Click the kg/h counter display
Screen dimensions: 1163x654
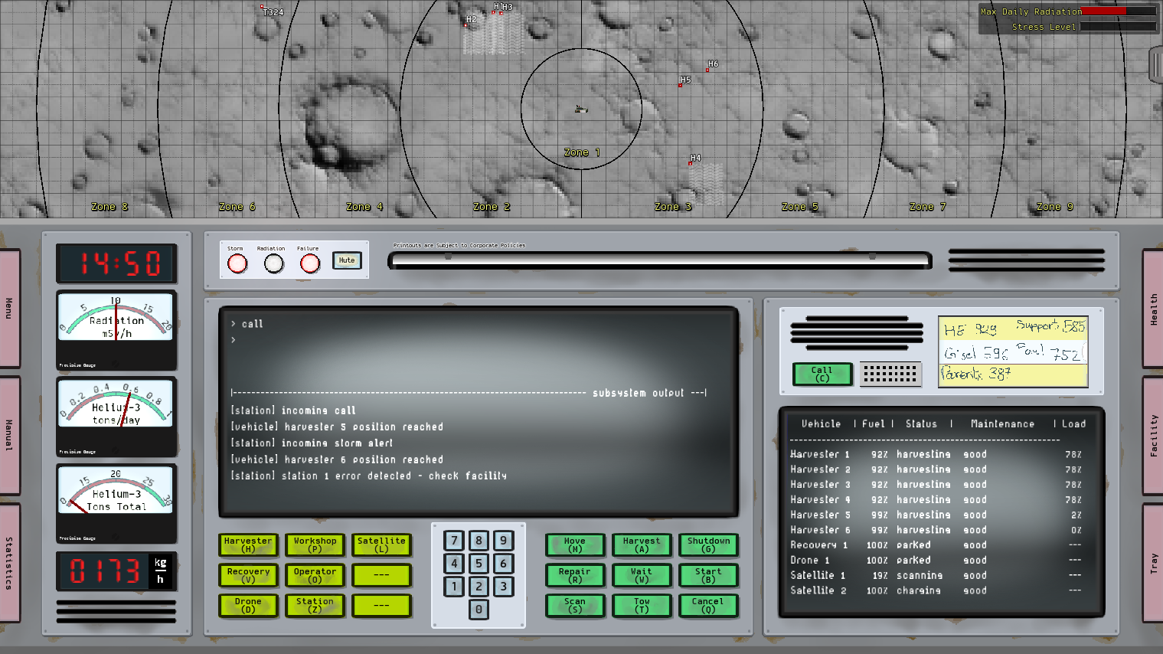click(x=116, y=571)
